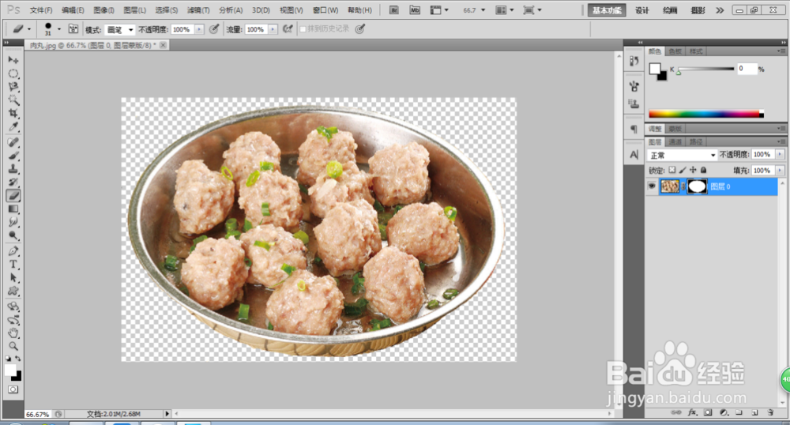Hide layer 图层 0 with eye icon
This screenshot has height=425, width=790.
point(652,186)
